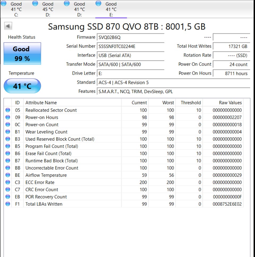255x257 pixels.
Task: Click status orb beside Wear Leveling Count
Action: pos(8,132)
